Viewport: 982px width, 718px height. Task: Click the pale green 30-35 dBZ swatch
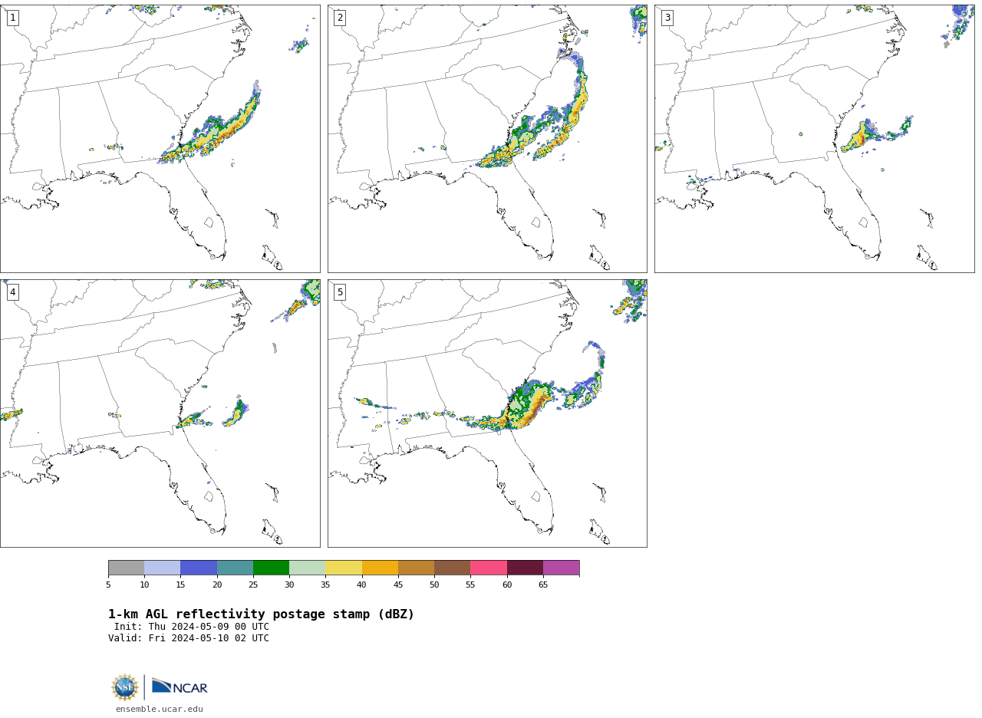[x=307, y=568]
